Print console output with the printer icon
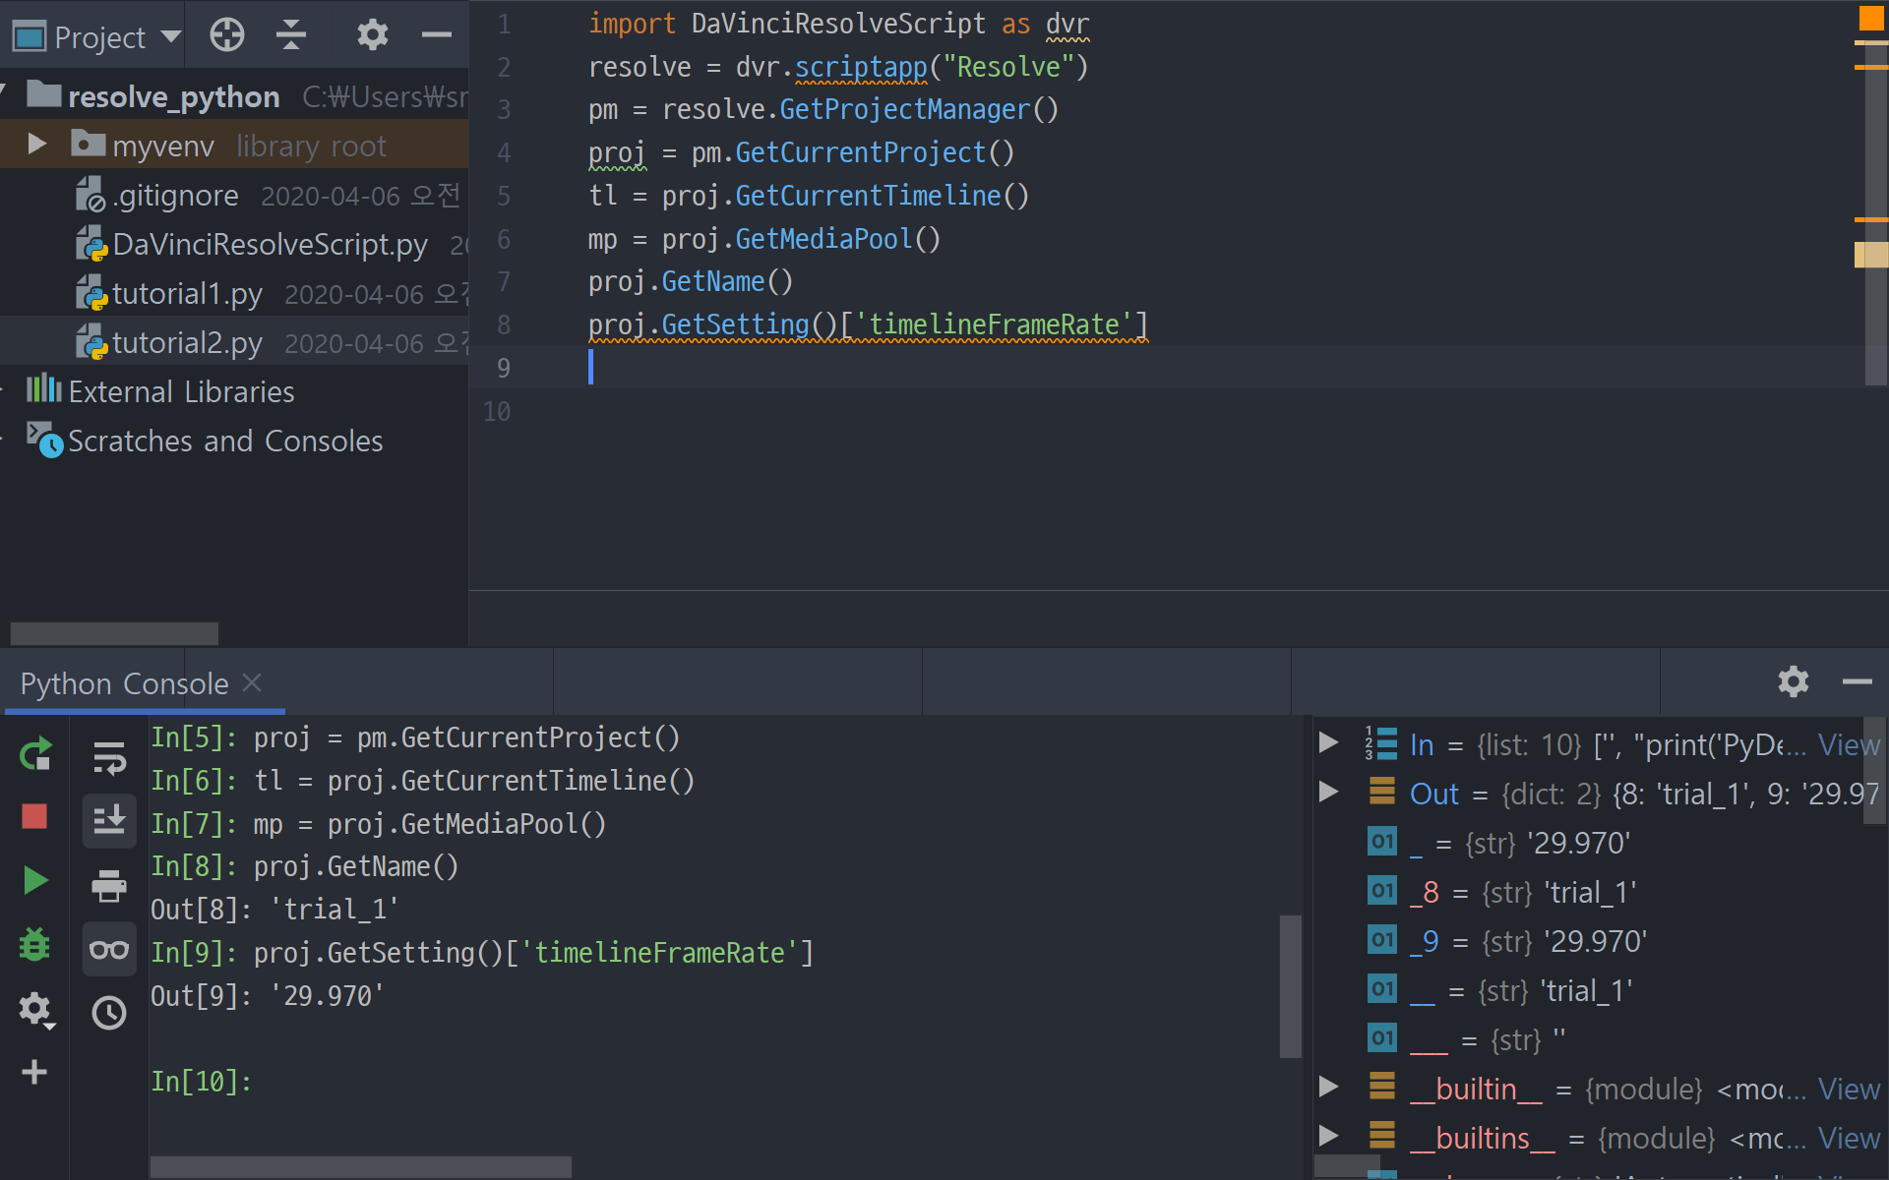The image size is (1889, 1180). coord(108,886)
